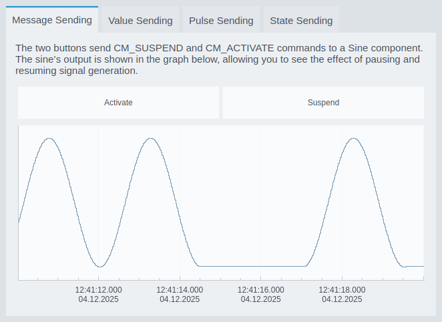This screenshot has height=322, width=442.
Task: Select the State Sending tab
Action: [x=301, y=21]
